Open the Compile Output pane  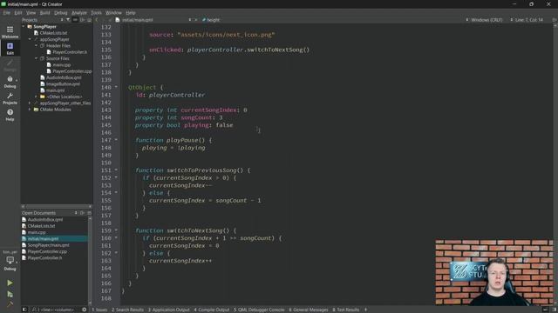click(x=212, y=310)
